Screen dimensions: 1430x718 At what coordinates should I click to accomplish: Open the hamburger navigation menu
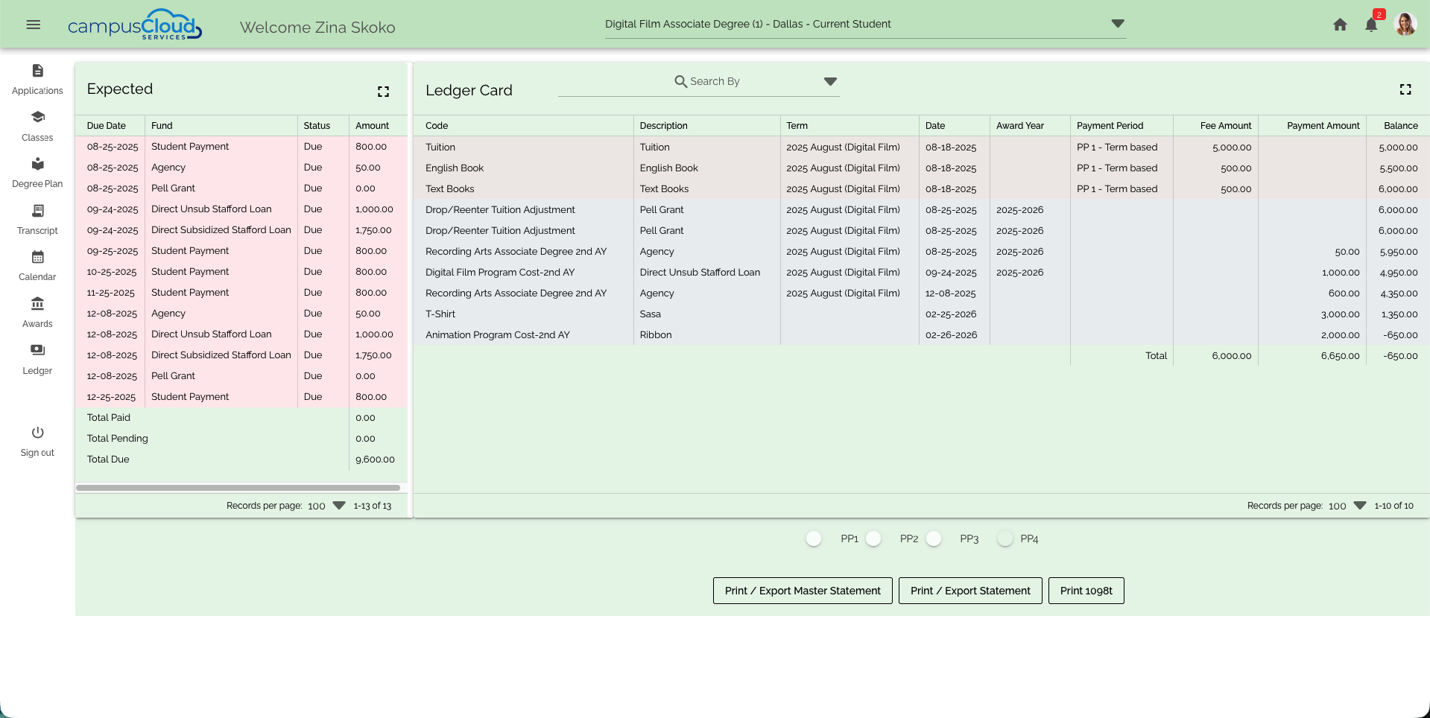[33, 24]
